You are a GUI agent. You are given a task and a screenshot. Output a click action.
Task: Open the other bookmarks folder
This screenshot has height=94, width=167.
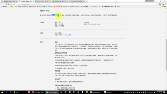tap(163, 7)
